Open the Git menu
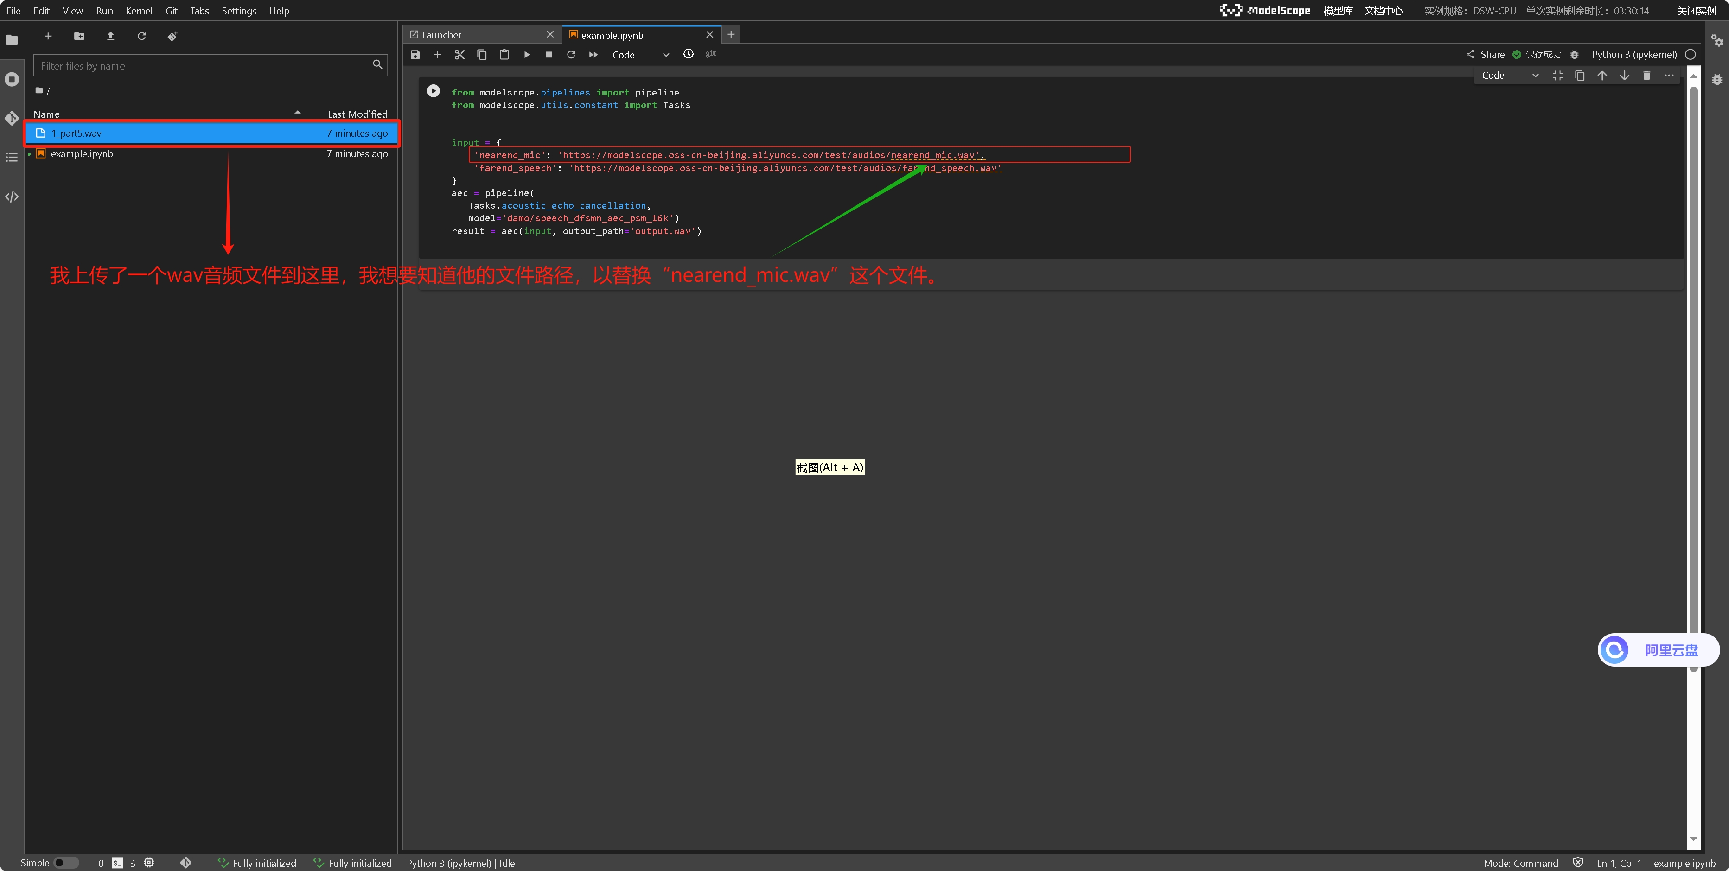The height and width of the screenshot is (871, 1729). pos(171,11)
